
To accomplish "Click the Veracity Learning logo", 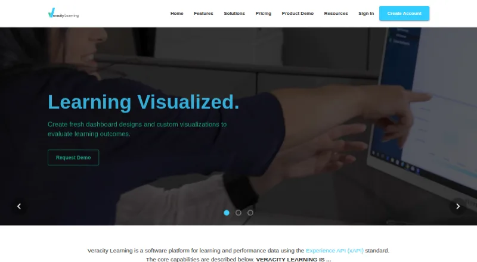I will point(63,13).
